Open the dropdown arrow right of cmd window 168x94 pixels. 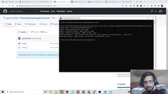pyautogui.click(x=160, y=18)
